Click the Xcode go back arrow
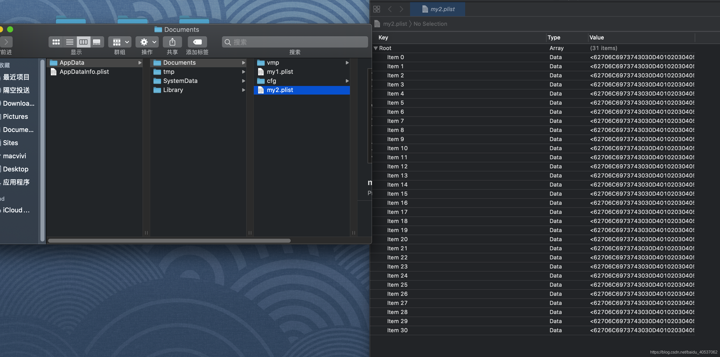720x357 pixels. pyautogui.click(x=390, y=9)
